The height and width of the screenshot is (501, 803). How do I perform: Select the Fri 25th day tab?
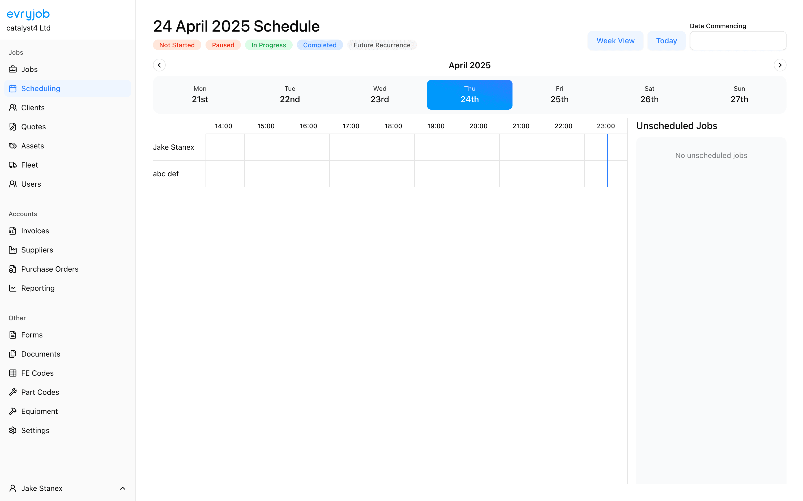click(x=559, y=95)
